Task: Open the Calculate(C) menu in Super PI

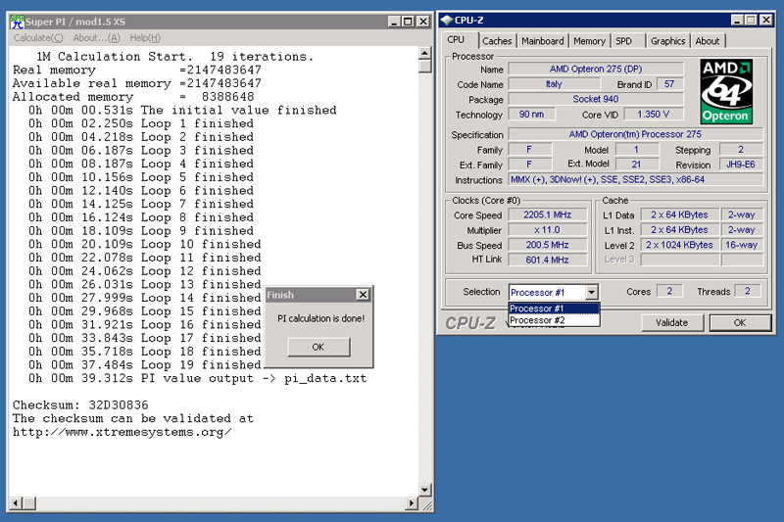Action: 38,38
